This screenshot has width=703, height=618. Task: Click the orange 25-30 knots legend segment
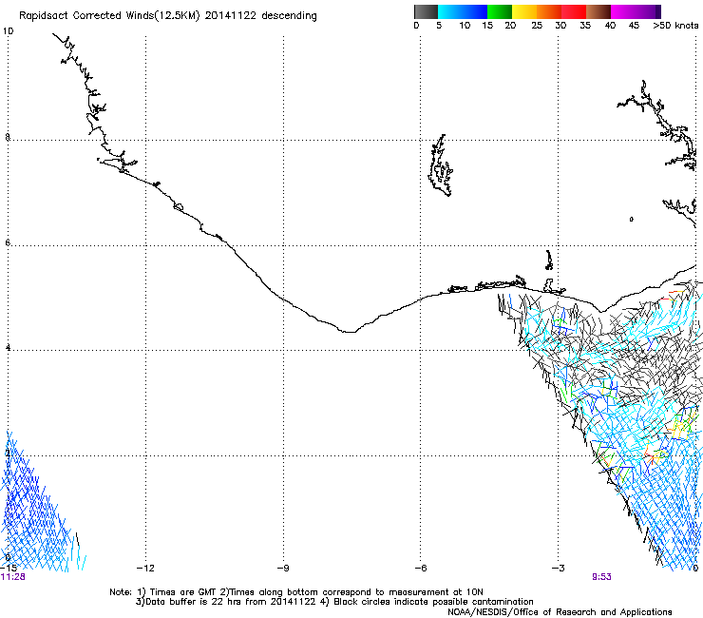(549, 11)
